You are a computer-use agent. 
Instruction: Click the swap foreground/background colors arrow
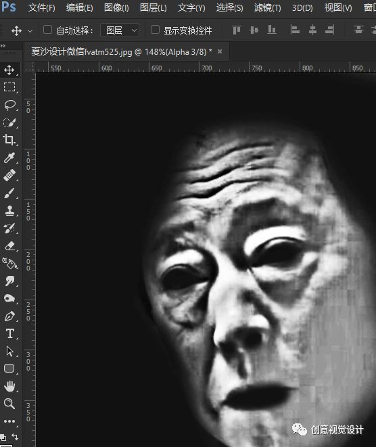tap(15, 436)
